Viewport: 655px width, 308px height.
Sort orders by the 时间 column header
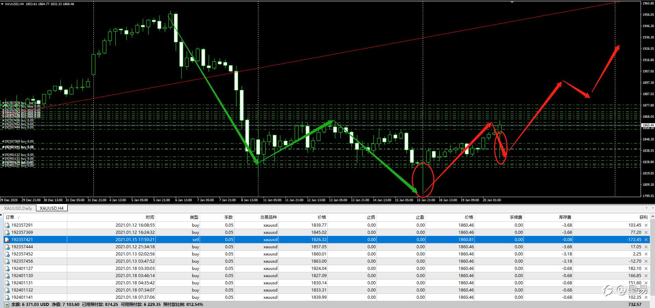click(x=112, y=217)
